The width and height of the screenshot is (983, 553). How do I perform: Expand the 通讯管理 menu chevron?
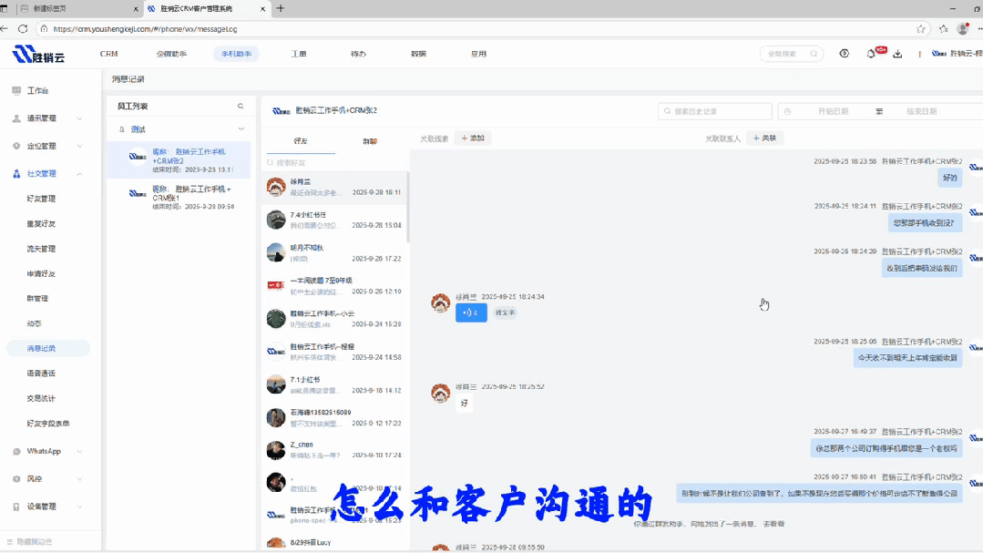coord(79,118)
